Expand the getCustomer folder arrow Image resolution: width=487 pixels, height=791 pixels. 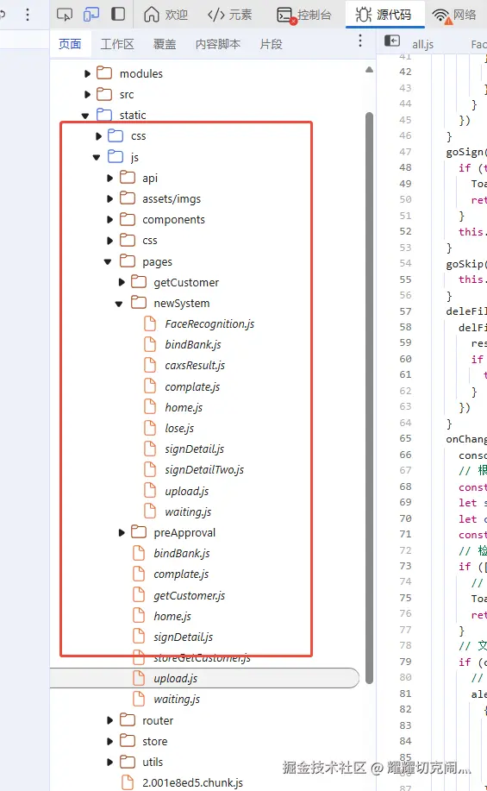122,283
